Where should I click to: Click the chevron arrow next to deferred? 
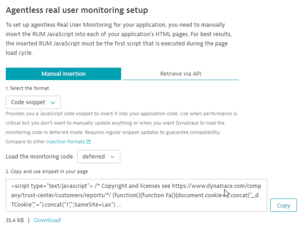113,157
